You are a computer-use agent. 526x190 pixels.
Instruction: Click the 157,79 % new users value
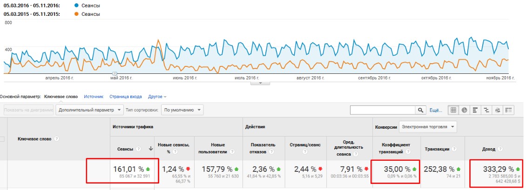click(x=217, y=169)
